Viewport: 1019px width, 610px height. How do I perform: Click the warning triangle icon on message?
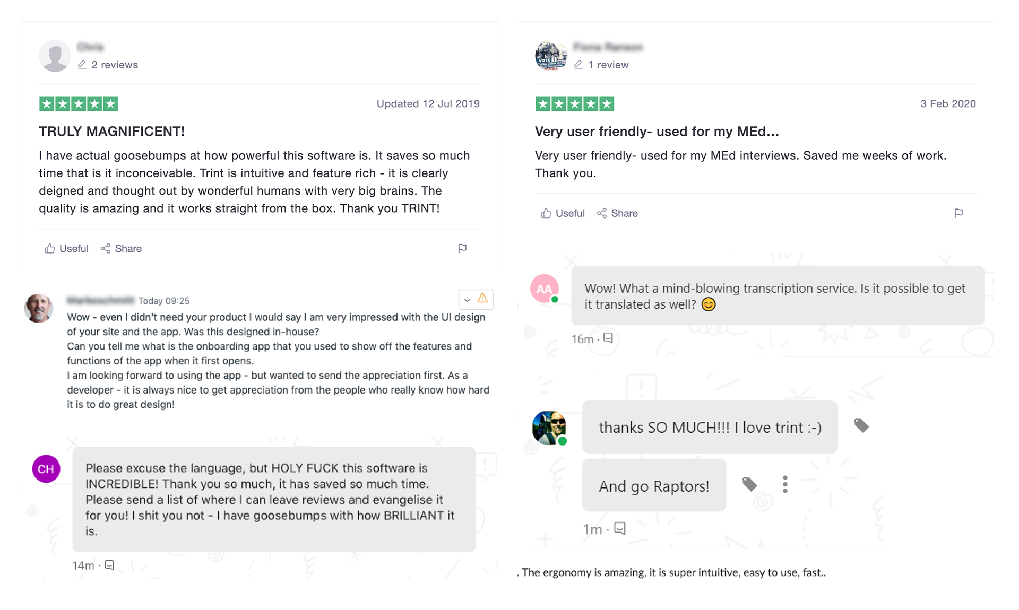pos(482,299)
